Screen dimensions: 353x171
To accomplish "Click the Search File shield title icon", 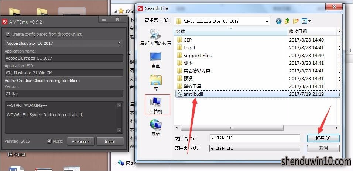I will [140, 8].
